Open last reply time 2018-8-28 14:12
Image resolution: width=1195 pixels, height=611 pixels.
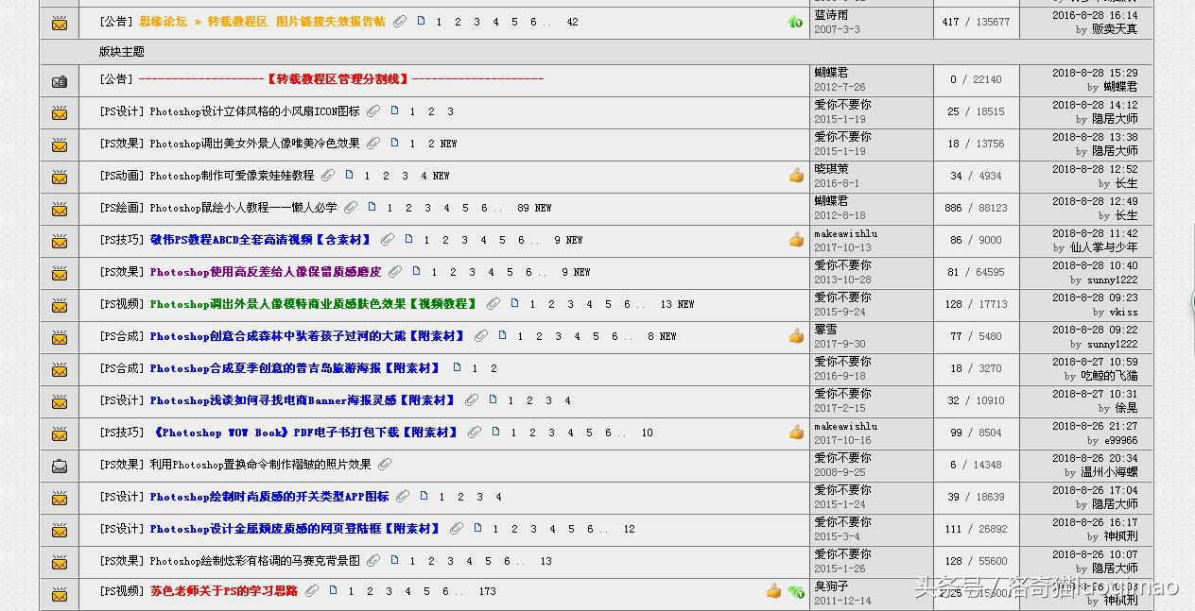click(x=1095, y=106)
